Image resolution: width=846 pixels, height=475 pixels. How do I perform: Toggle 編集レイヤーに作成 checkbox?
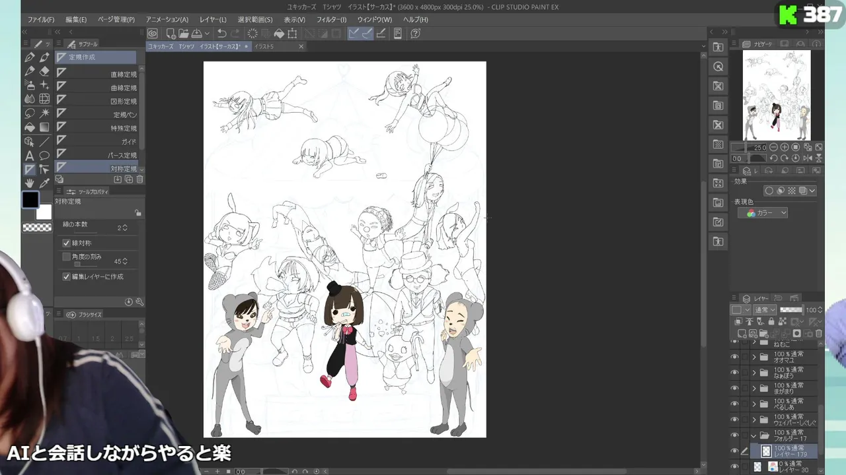coord(66,276)
